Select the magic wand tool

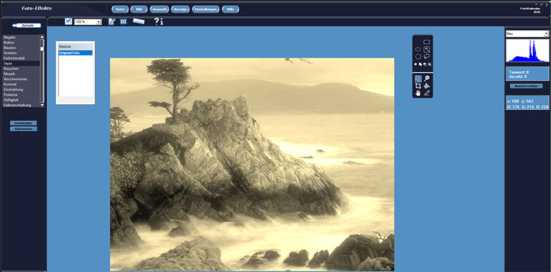[427, 49]
